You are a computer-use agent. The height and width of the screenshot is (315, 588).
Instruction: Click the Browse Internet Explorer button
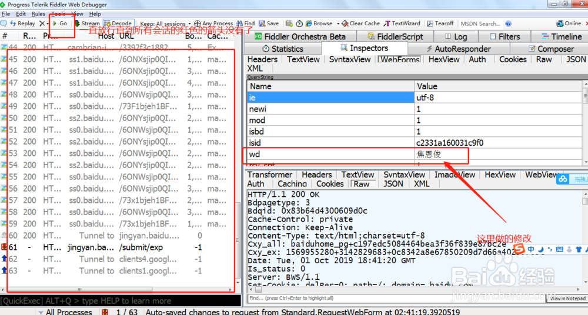pyautogui.click(x=319, y=24)
